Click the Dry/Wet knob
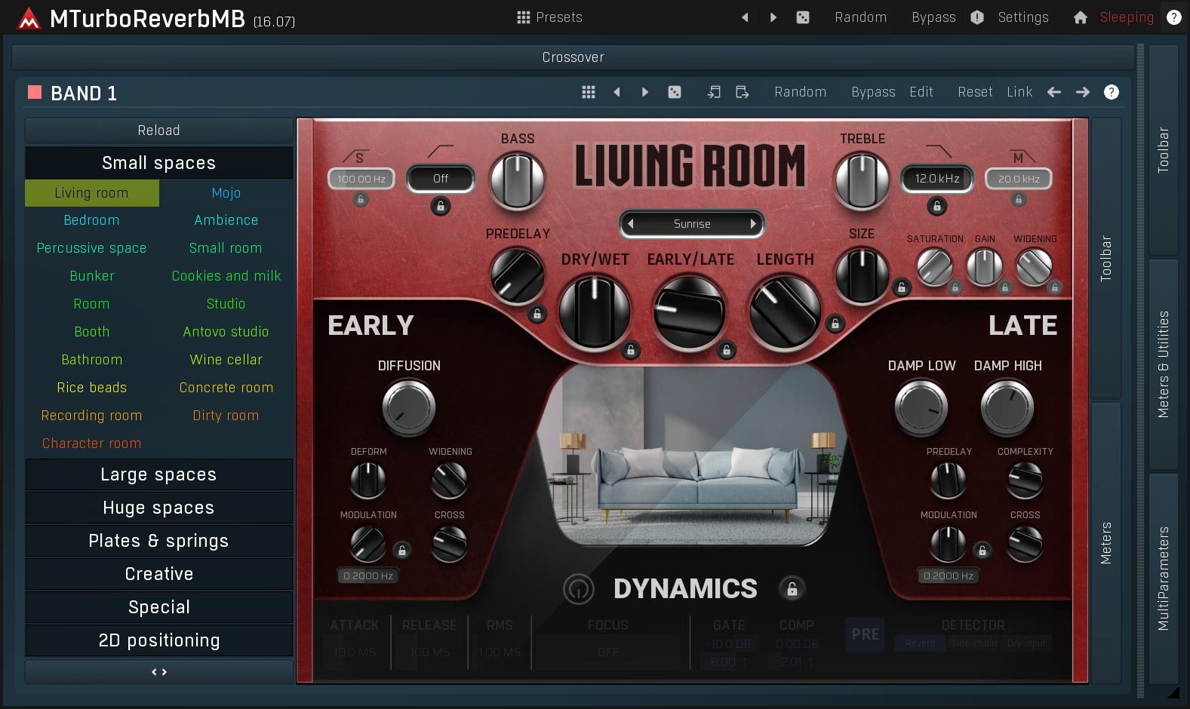 point(595,312)
